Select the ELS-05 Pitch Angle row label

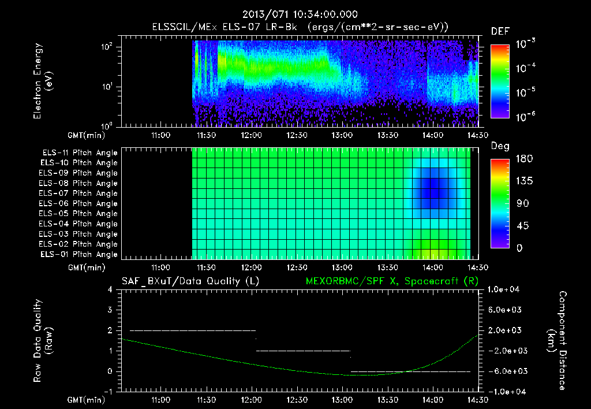[x=78, y=214]
